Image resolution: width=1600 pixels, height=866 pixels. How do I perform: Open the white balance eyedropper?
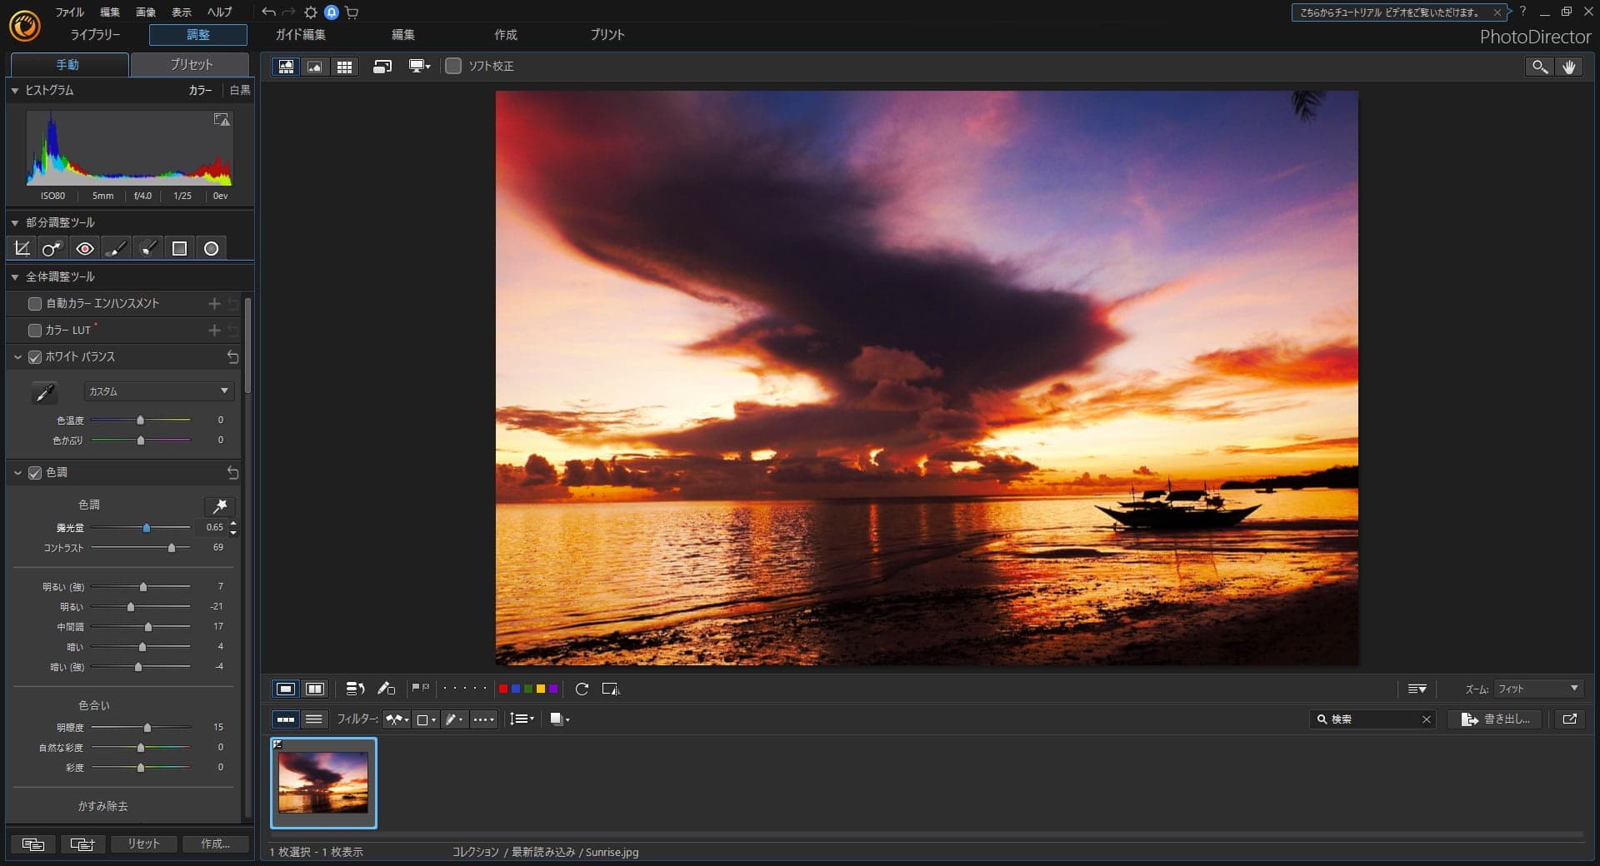[46, 392]
